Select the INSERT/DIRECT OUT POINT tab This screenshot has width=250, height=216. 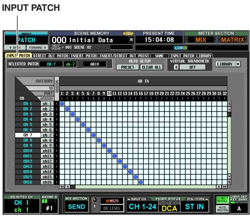[x=124, y=56]
